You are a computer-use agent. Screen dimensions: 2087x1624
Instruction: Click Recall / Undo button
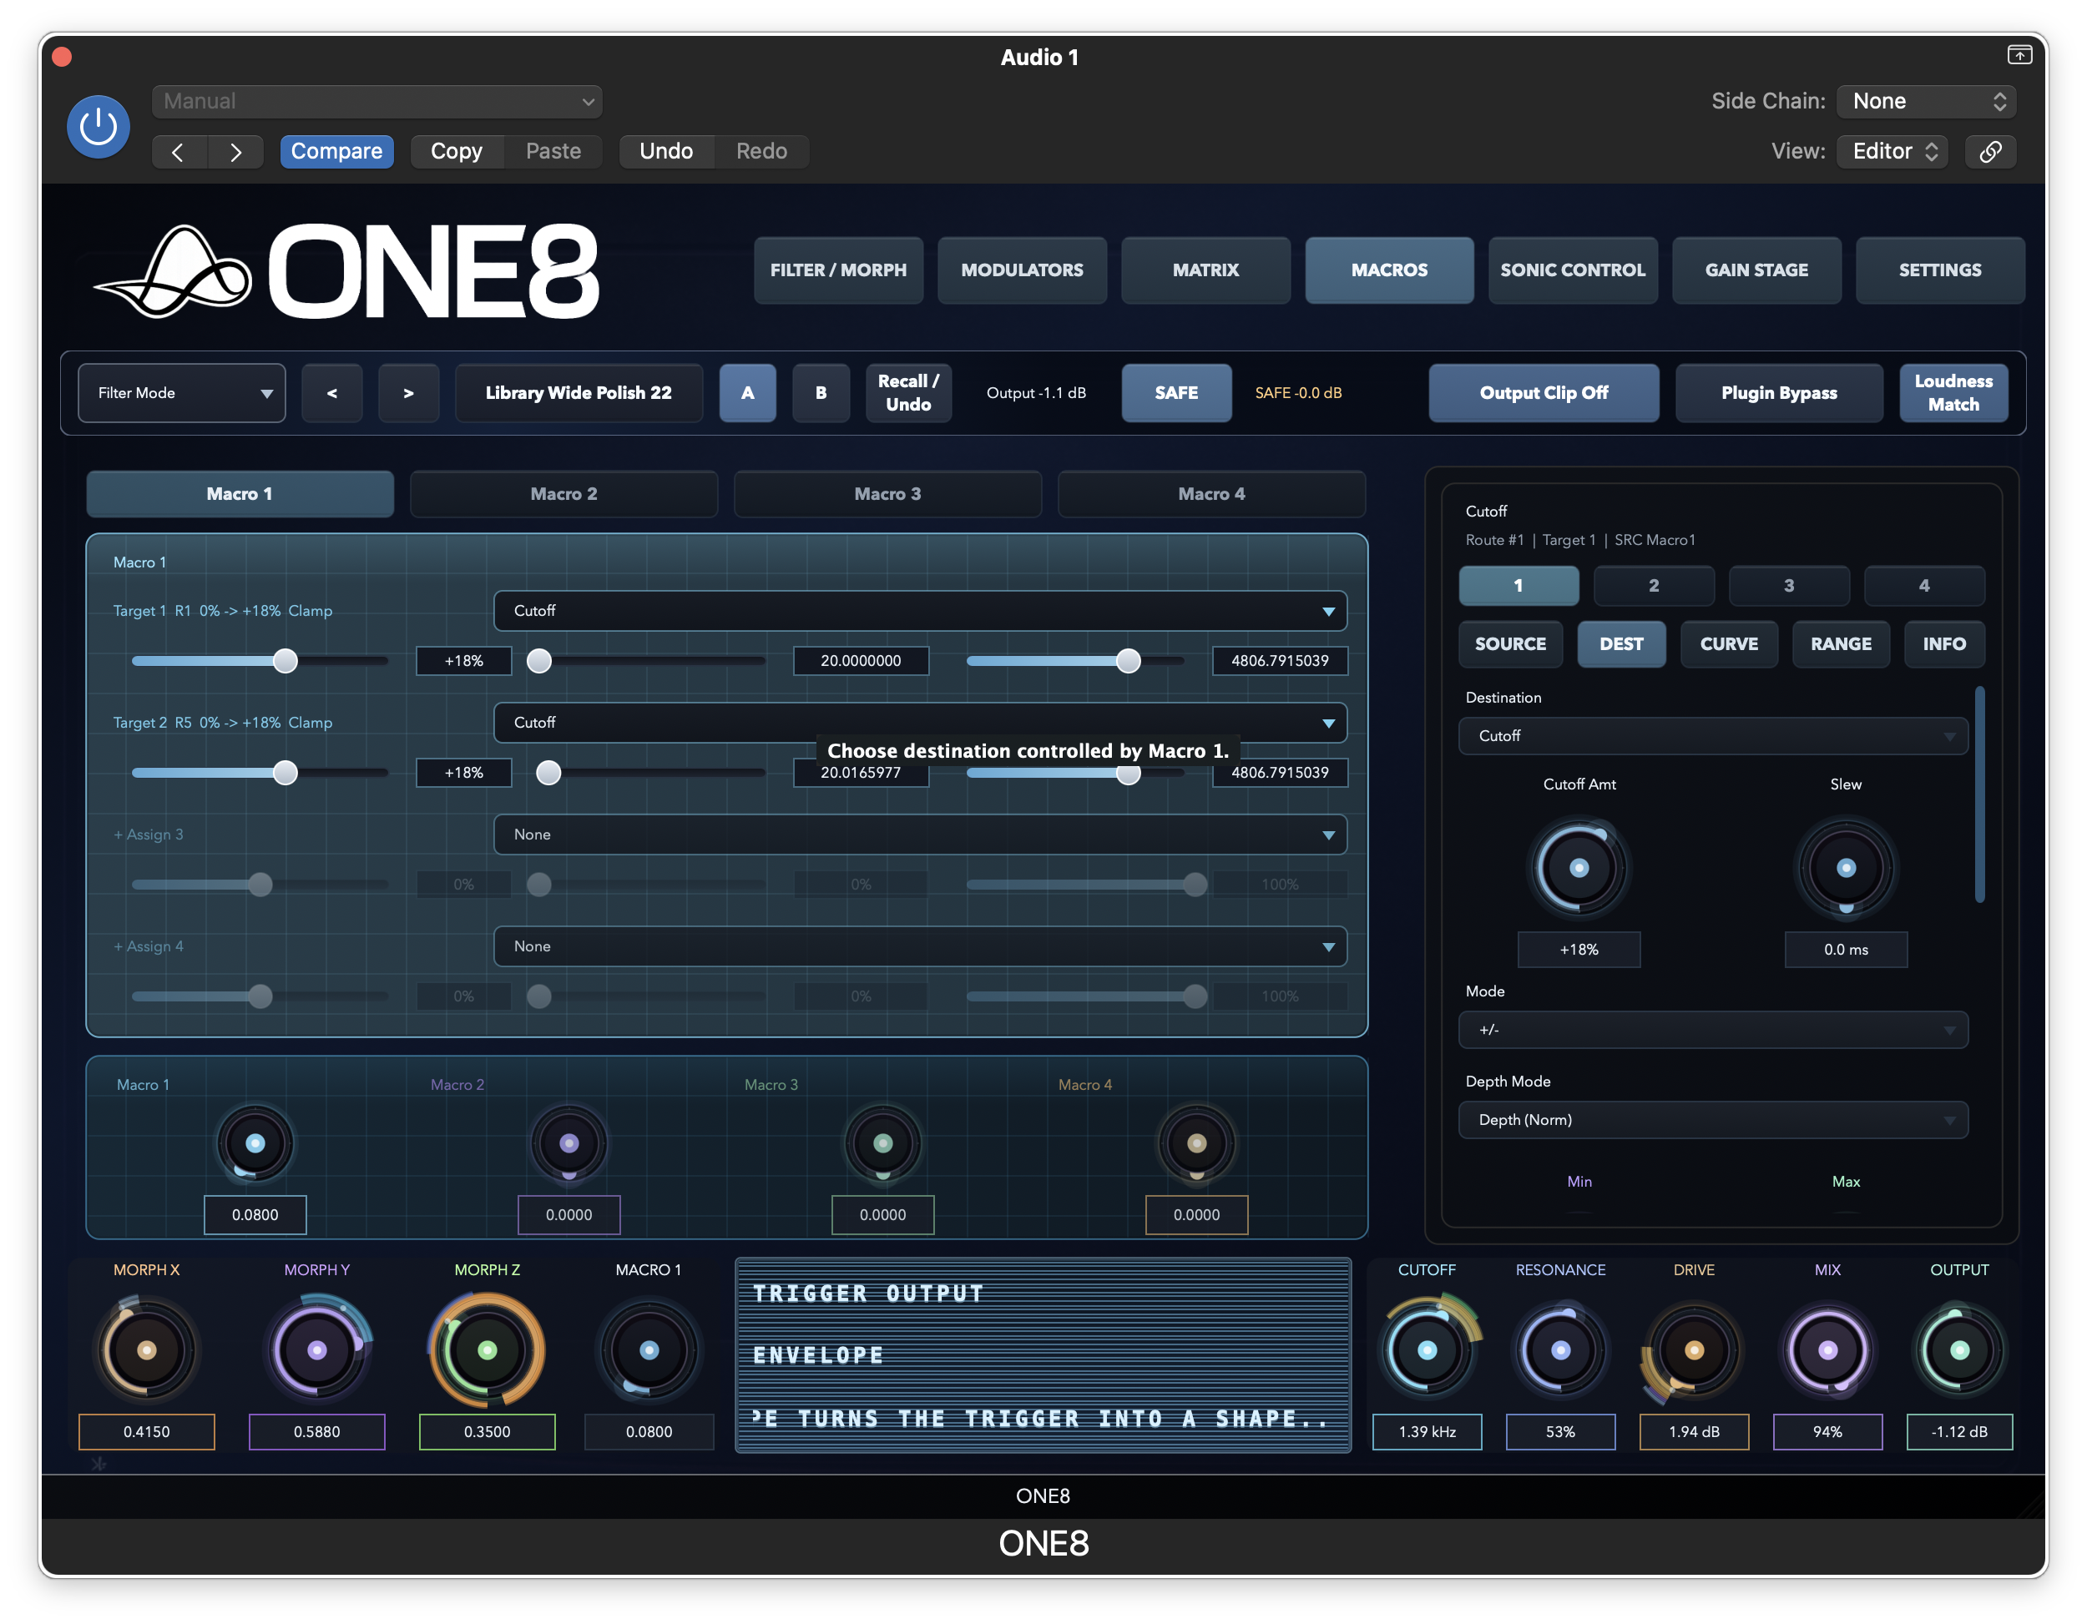pos(907,392)
